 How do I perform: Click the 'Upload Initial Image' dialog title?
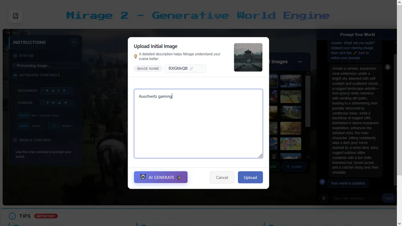(155, 46)
